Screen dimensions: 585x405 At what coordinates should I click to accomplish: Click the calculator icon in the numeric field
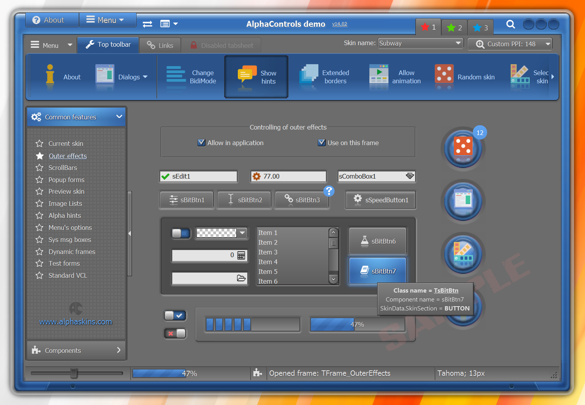241,255
